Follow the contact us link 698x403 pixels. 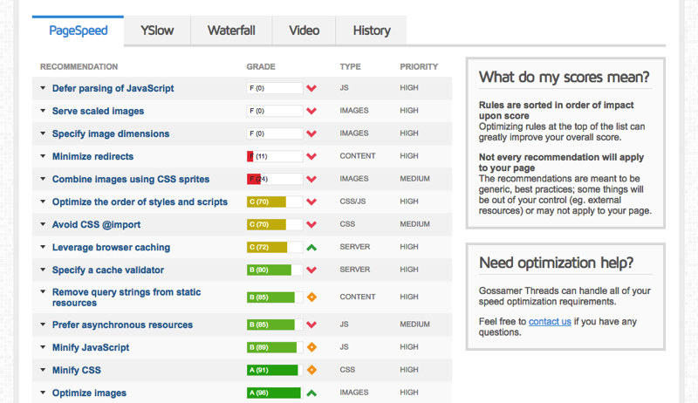550,321
